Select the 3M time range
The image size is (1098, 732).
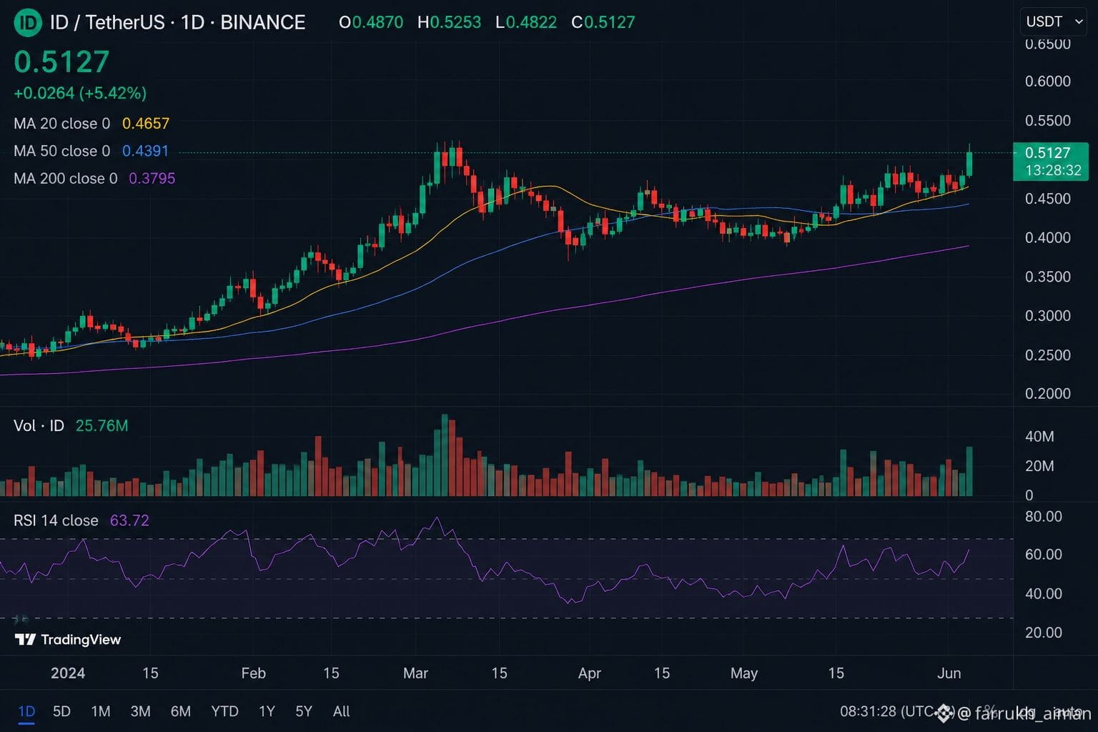tap(140, 711)
